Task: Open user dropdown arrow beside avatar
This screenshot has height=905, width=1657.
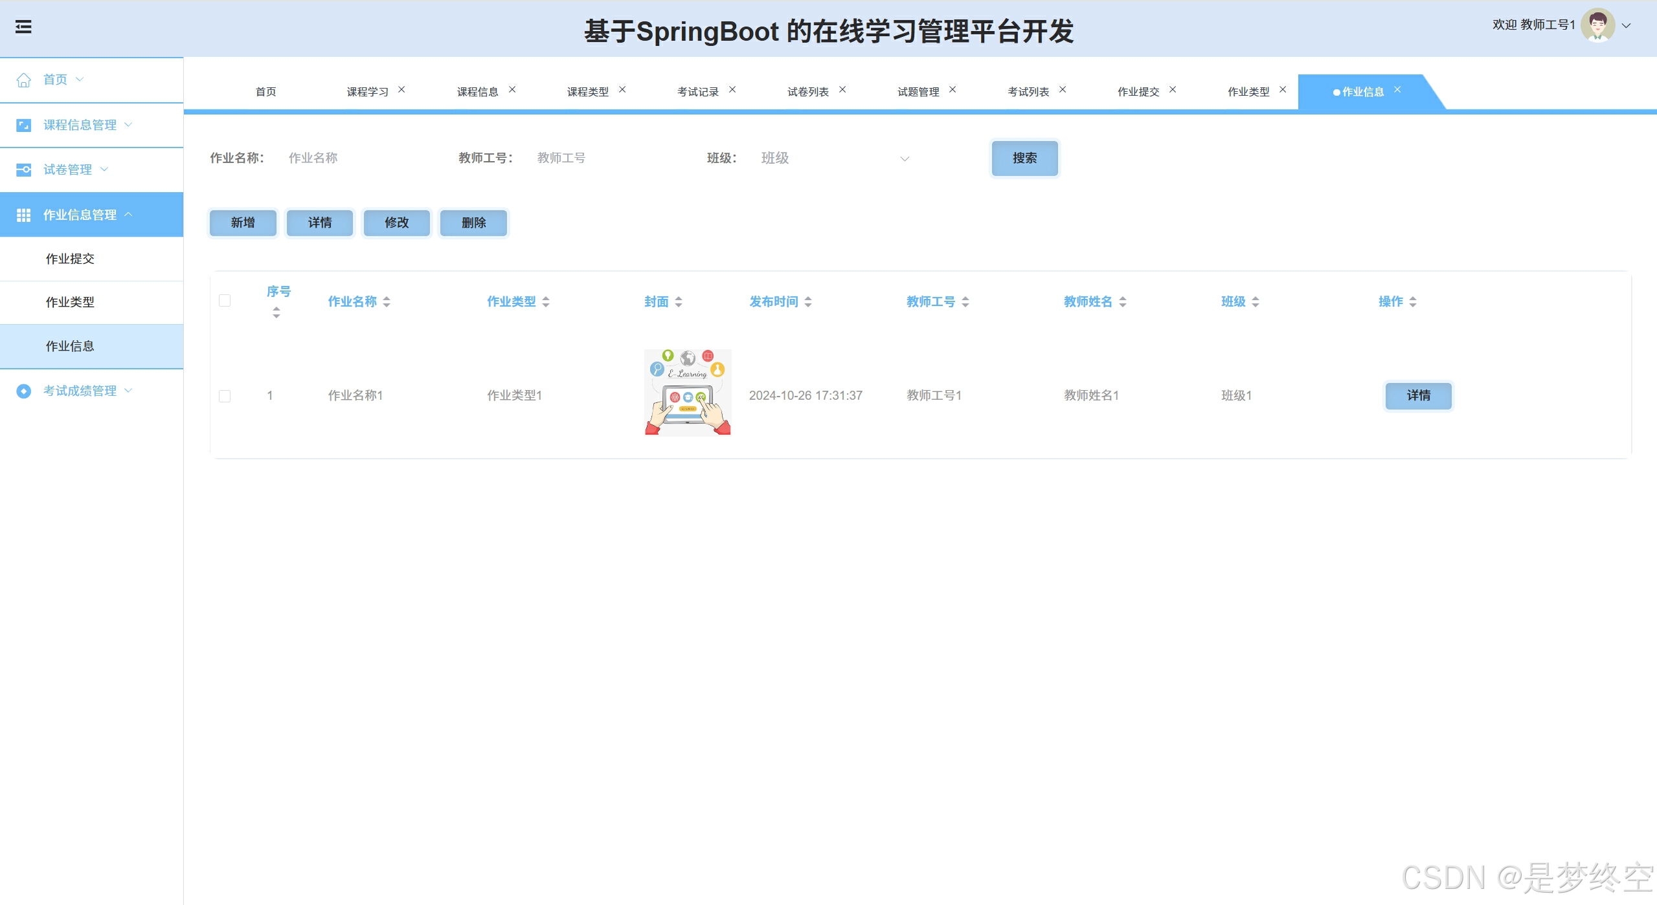Action: click(1627, 26)
